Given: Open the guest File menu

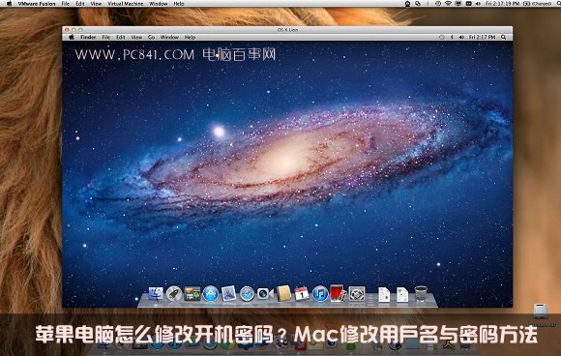Looking at the screenshot, I should pyautogui.click(x=105, y=37).
